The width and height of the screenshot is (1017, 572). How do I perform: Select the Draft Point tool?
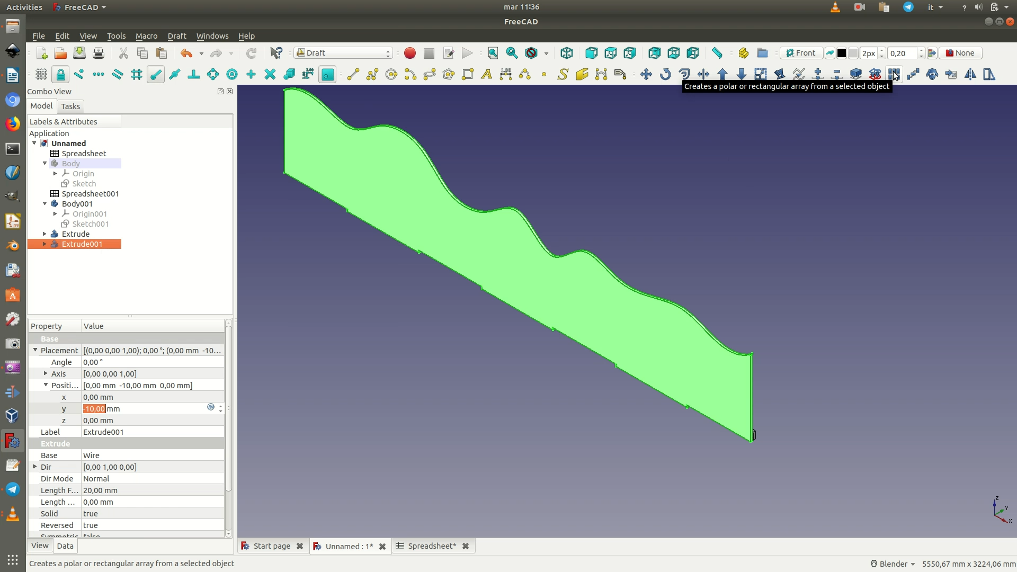click(x=544, y=74)
